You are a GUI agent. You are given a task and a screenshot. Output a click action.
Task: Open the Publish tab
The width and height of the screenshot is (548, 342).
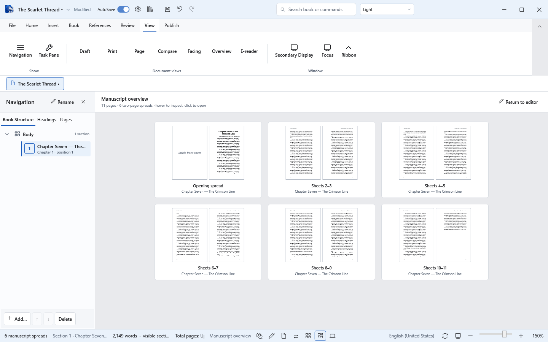(172, 25)
